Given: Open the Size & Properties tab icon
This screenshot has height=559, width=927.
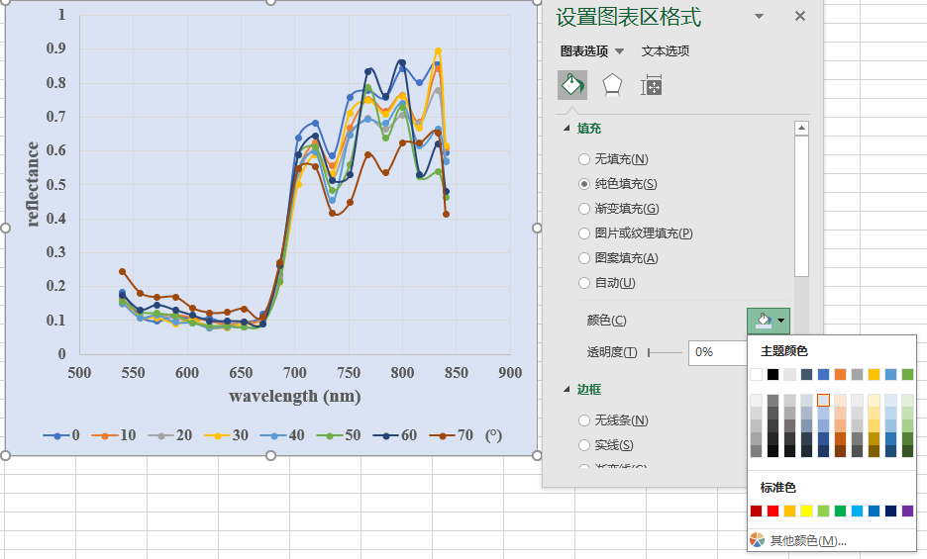Looking at the screenshot, I should 651,86.
